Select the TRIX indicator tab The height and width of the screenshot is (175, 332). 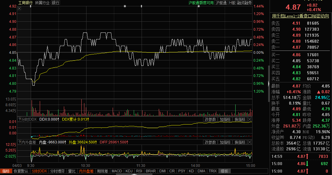coord(213,171)
